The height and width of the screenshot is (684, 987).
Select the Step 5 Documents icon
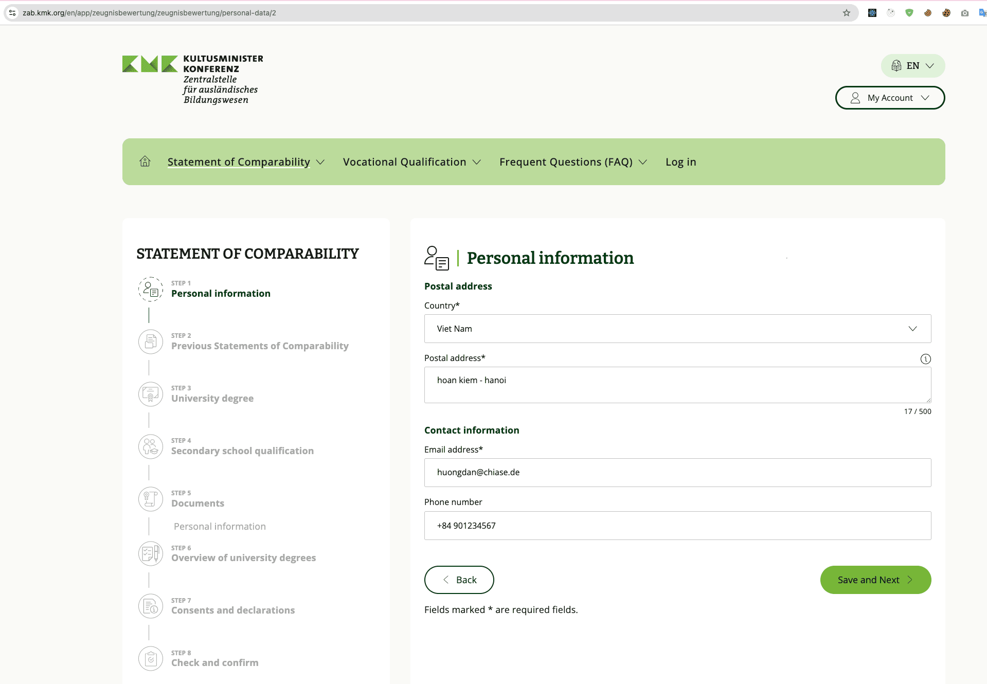pos(150,499)
